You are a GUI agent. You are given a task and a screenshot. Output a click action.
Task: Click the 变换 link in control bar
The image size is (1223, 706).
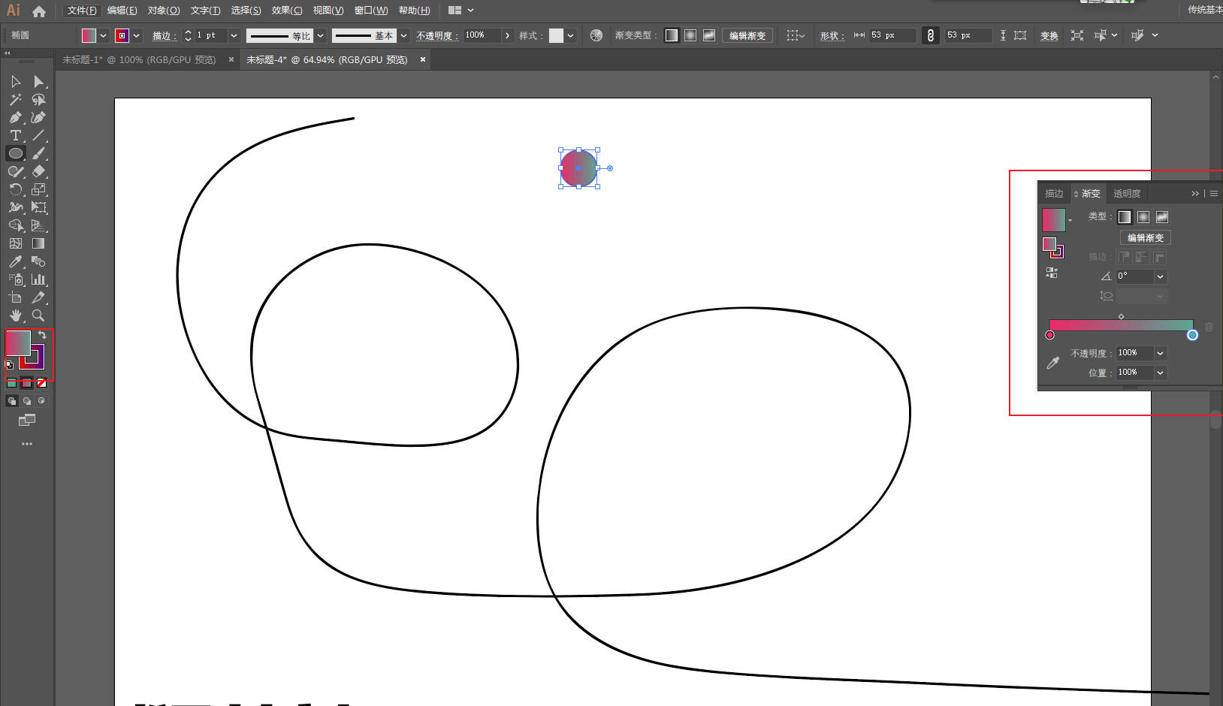1049,36
